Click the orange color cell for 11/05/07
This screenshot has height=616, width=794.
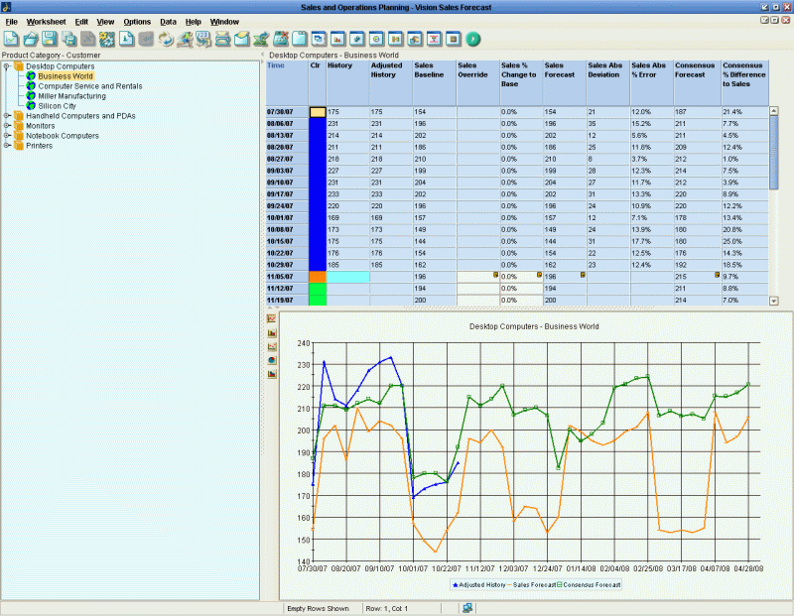click(318, 277)
